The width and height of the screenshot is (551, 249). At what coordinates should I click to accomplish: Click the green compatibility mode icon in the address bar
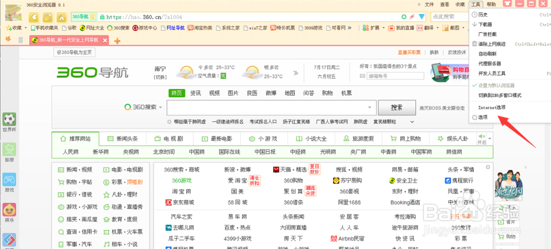pyautogui.click(x=404, y=16)
